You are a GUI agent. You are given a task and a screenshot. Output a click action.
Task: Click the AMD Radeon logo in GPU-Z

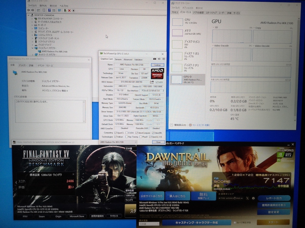pyautogui.click(x=157, y=74)
